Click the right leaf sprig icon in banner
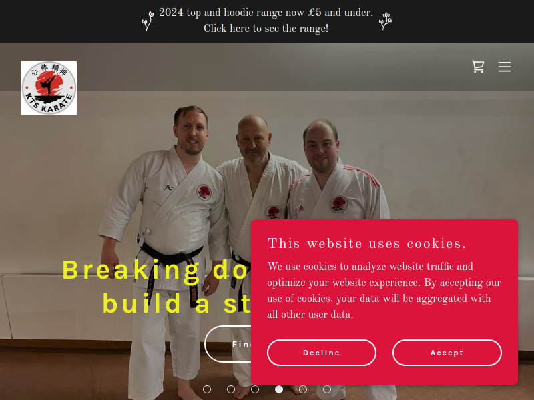This screenshot has width=534, height=400. click(386, 21)
